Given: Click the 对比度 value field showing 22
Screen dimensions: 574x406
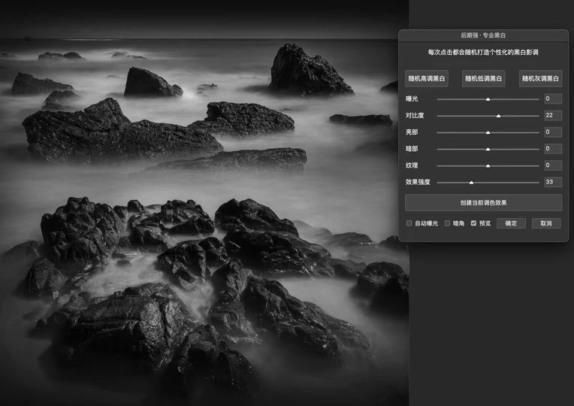Looking at the screenshot, I should coord(552,116).
